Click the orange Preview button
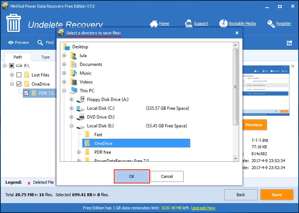 255,125
